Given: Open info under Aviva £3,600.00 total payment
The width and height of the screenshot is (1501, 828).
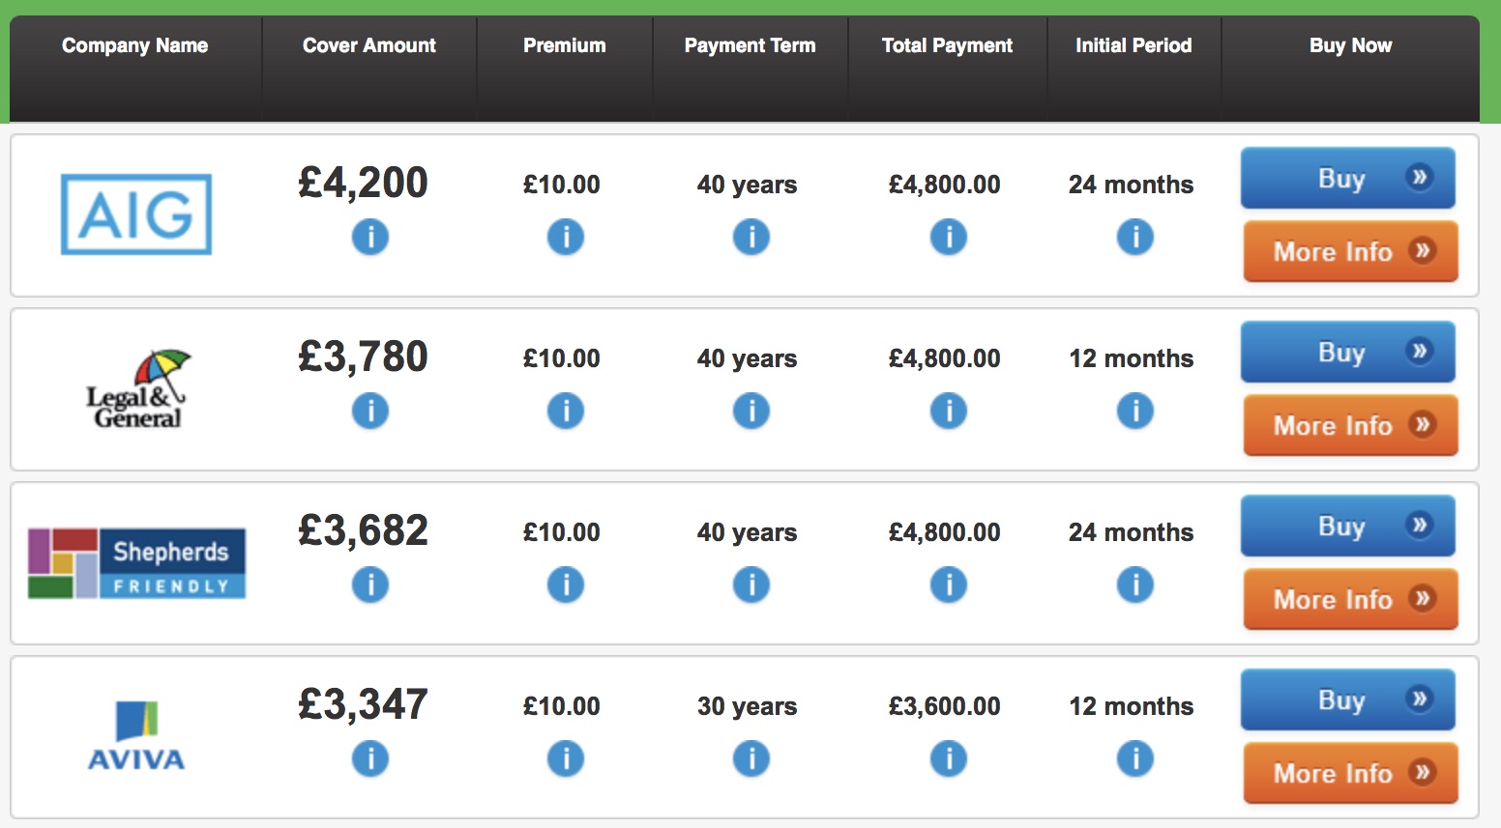Looking at the screenshot, I should click(x=948, y=758).
